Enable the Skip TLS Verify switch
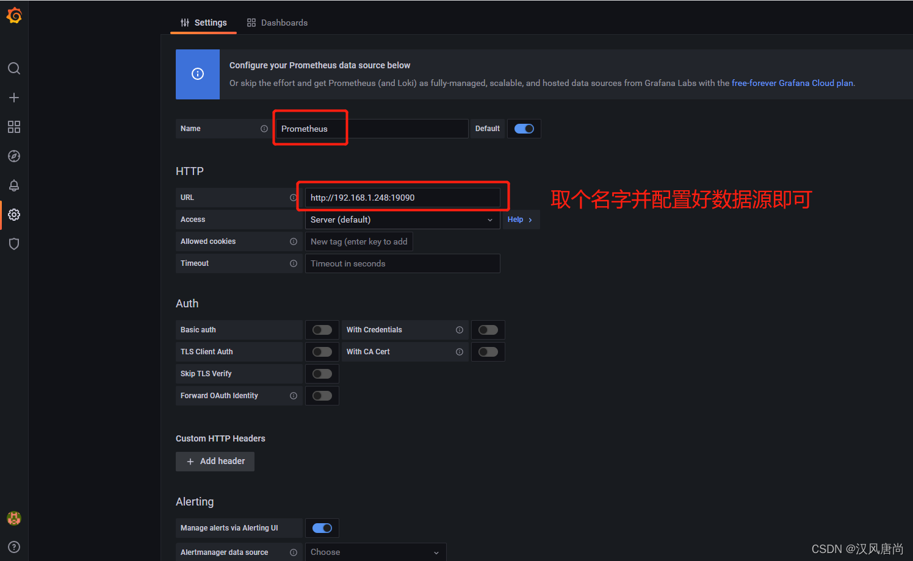The image size is (913, 561). pos(322,374)
